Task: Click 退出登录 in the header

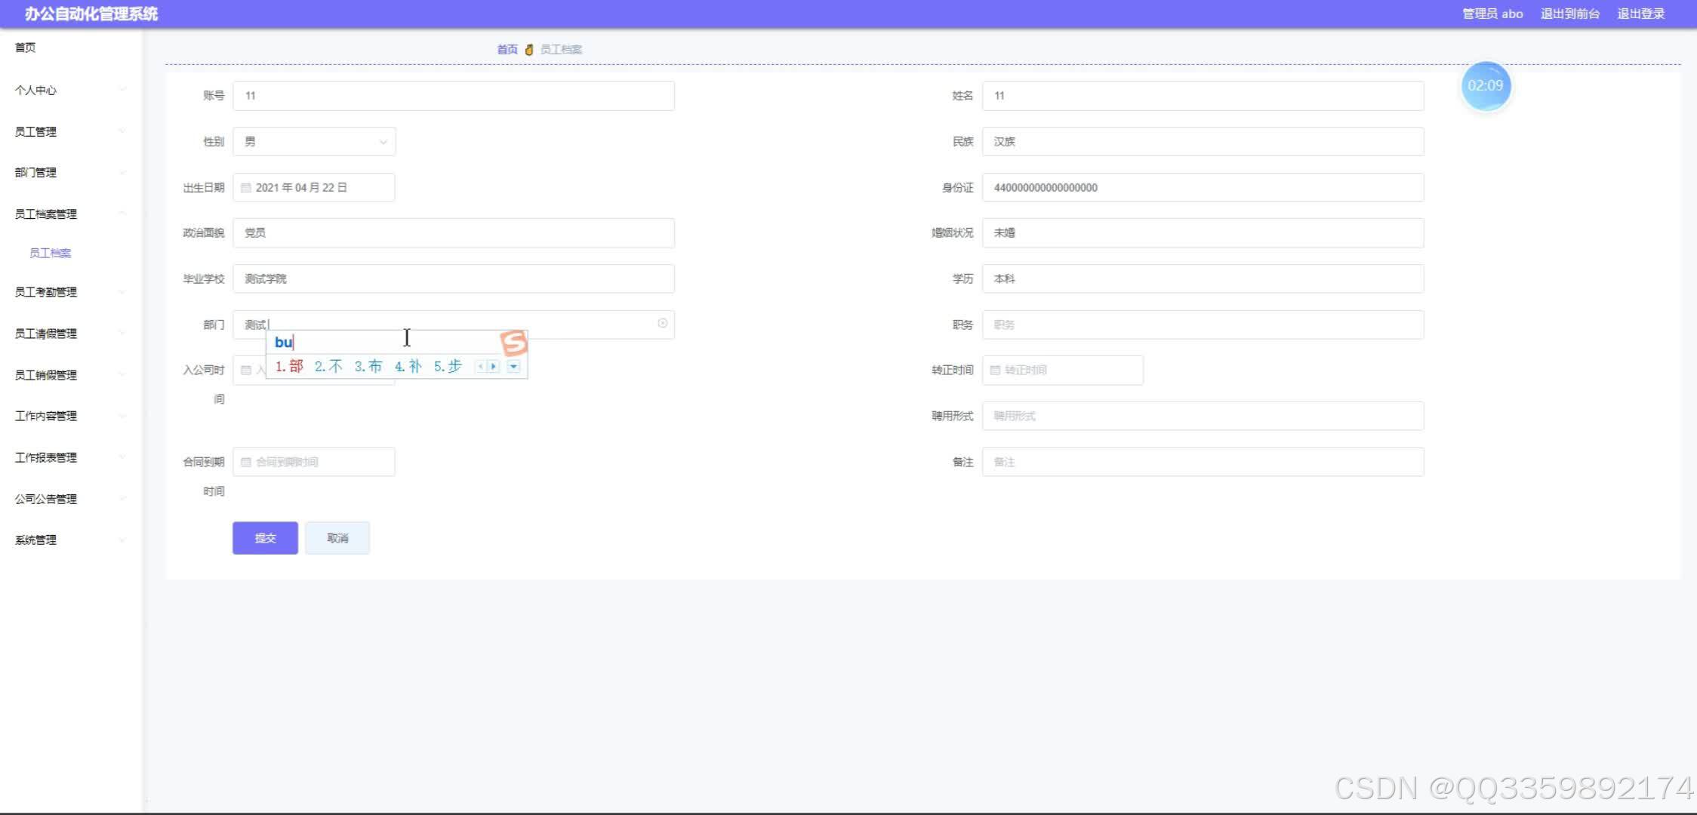Action: point(1641,14)
